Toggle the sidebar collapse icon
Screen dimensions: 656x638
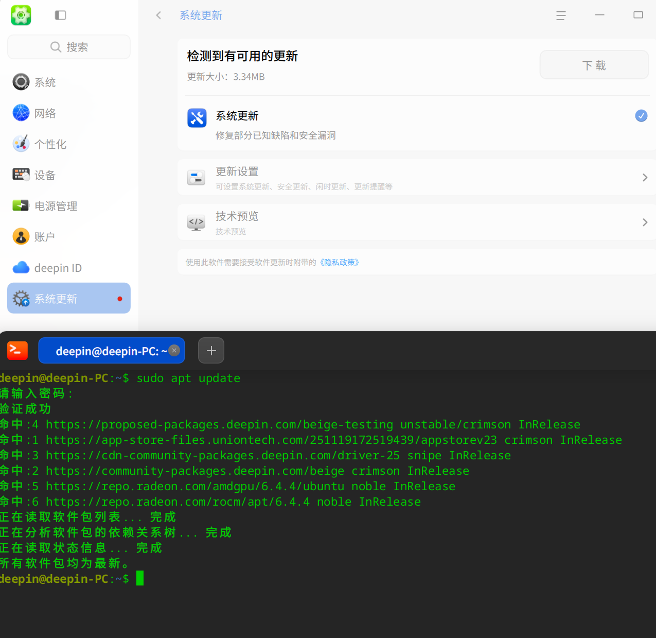click(60, 15)
